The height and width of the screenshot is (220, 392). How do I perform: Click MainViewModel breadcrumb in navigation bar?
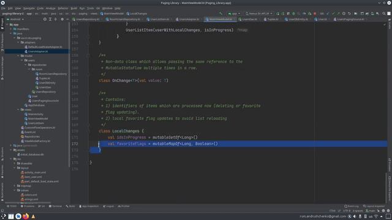pyautogui.click(x=112, y=13)
